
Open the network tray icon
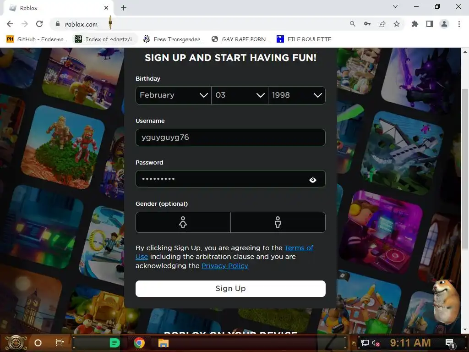(x=365, y=343)
